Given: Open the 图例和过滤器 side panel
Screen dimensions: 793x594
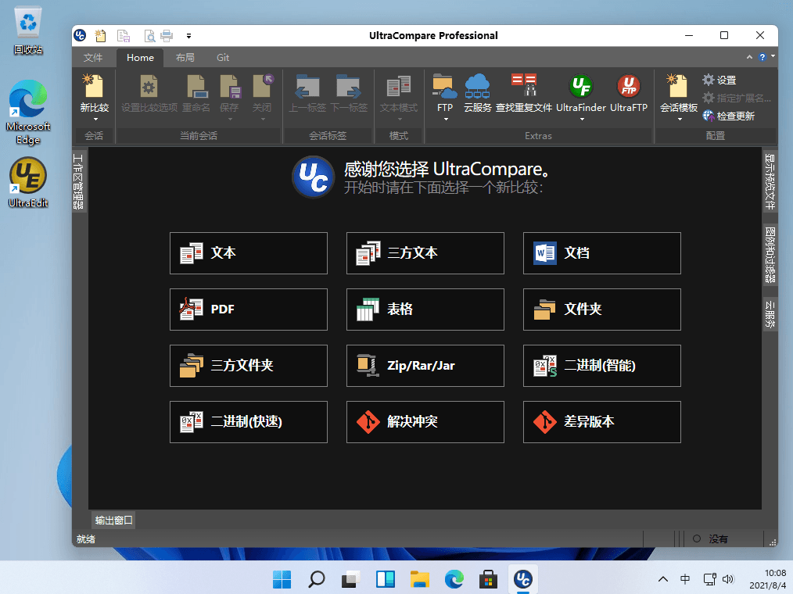Looking at the screenshot, I should tap(770, 254).
